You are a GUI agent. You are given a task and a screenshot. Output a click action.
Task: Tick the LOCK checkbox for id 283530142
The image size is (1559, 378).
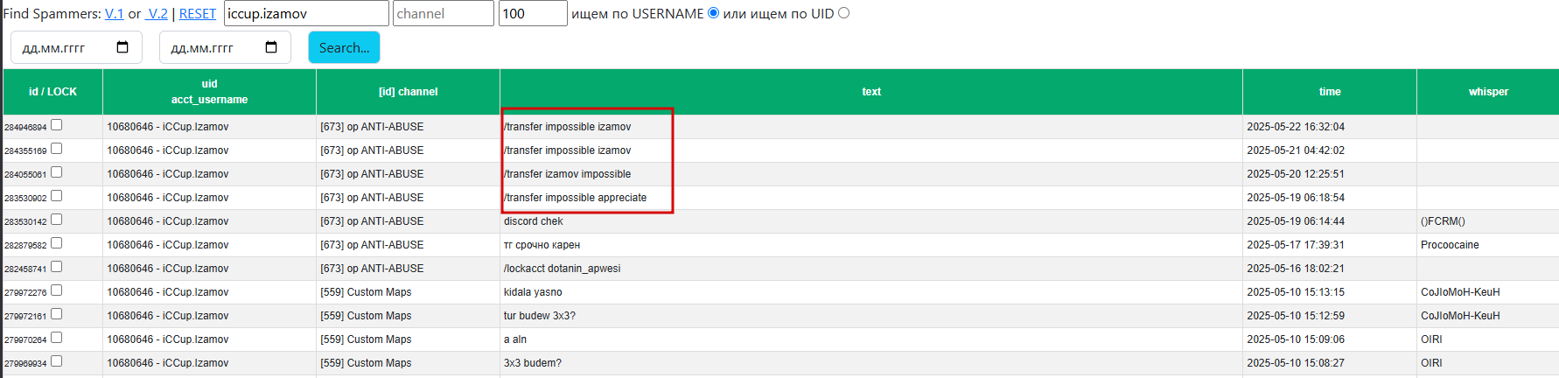click(x=57, y=220)
